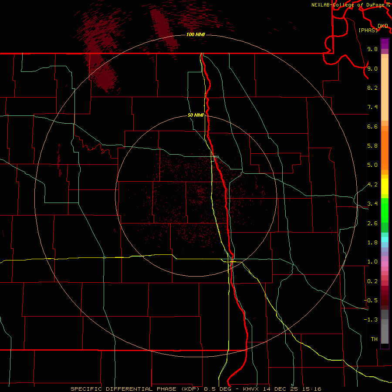Click the 3.4 value on the color scale
The image size is (392, 392).
click(x=372, y=204)
